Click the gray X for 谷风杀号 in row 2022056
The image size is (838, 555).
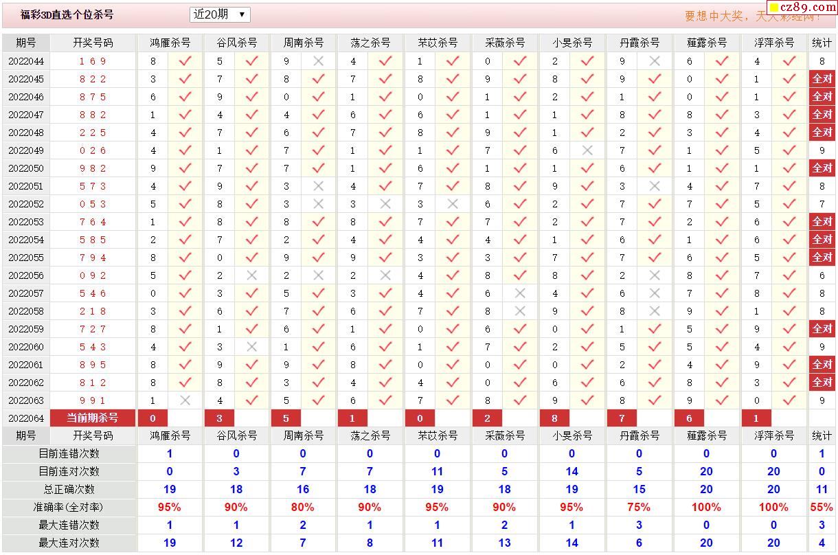pyautogui.click(x=251, y=275)
